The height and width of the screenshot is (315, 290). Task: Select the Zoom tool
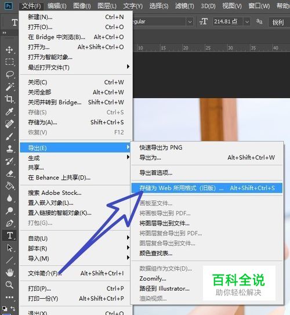coord(9,285)
